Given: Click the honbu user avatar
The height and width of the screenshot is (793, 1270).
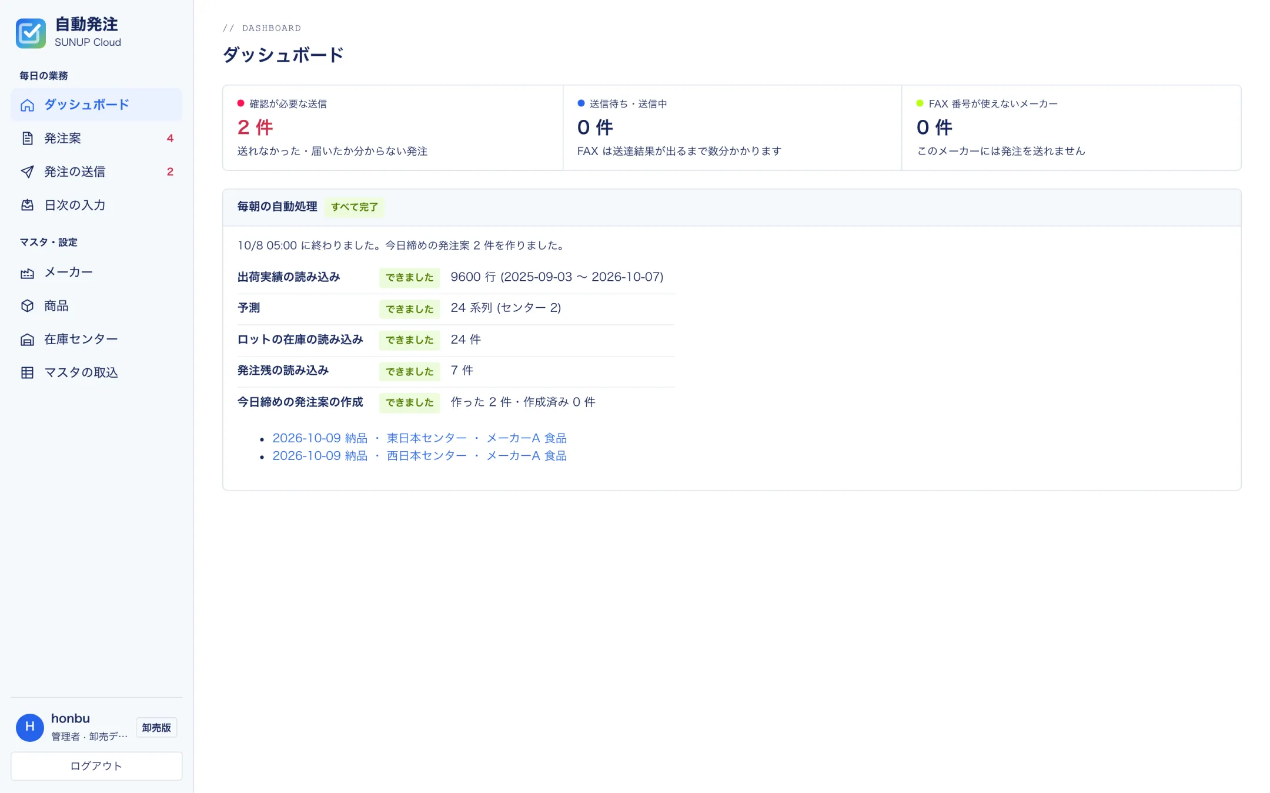Looking at the screenshot, I should [30, 727].
